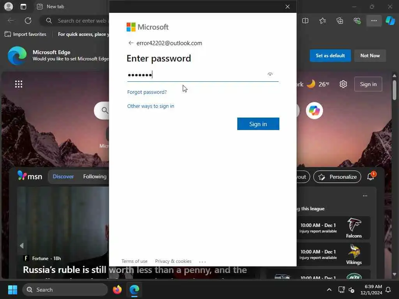Image resolution: width=399 pixels, height=299 pixels.
Task: Open the Favorites star icon
Action: click(322, 21)
